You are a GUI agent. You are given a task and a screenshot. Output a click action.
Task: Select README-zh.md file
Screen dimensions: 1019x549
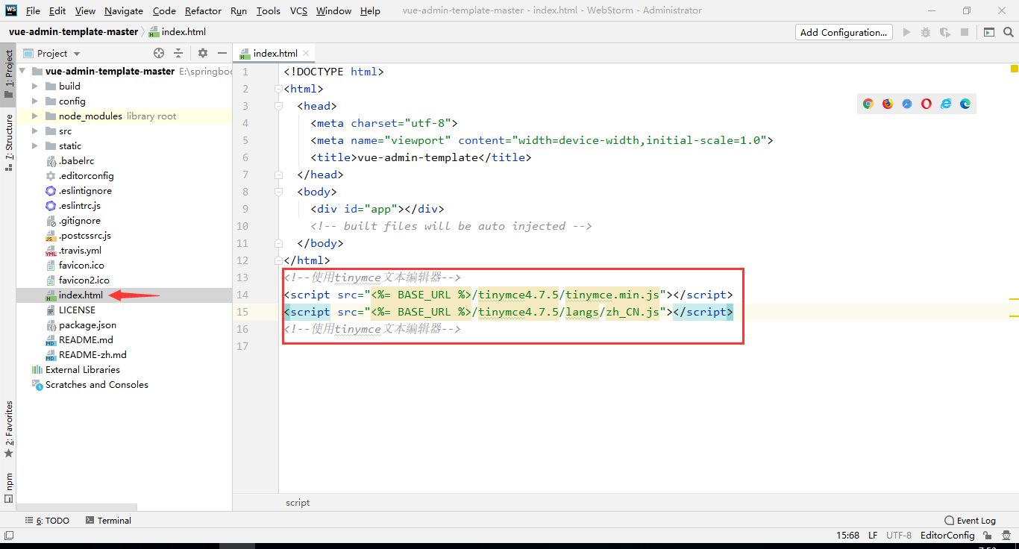(x=93, y=354)
